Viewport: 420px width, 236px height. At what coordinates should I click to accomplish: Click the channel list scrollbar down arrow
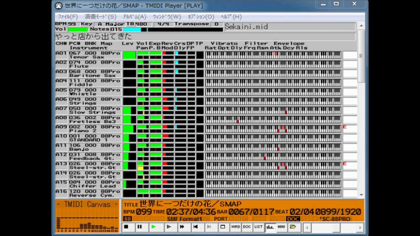coord(361,195)
